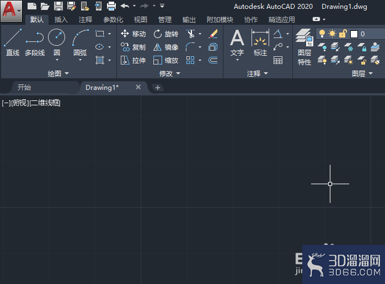
Task: Click the Stretch (拉伸) tool
Action: pos(133,60)
